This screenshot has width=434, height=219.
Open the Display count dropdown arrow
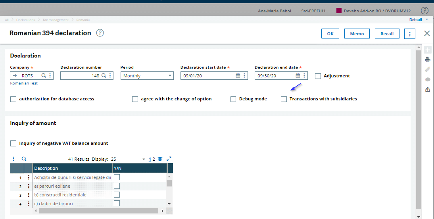(144, 159)
